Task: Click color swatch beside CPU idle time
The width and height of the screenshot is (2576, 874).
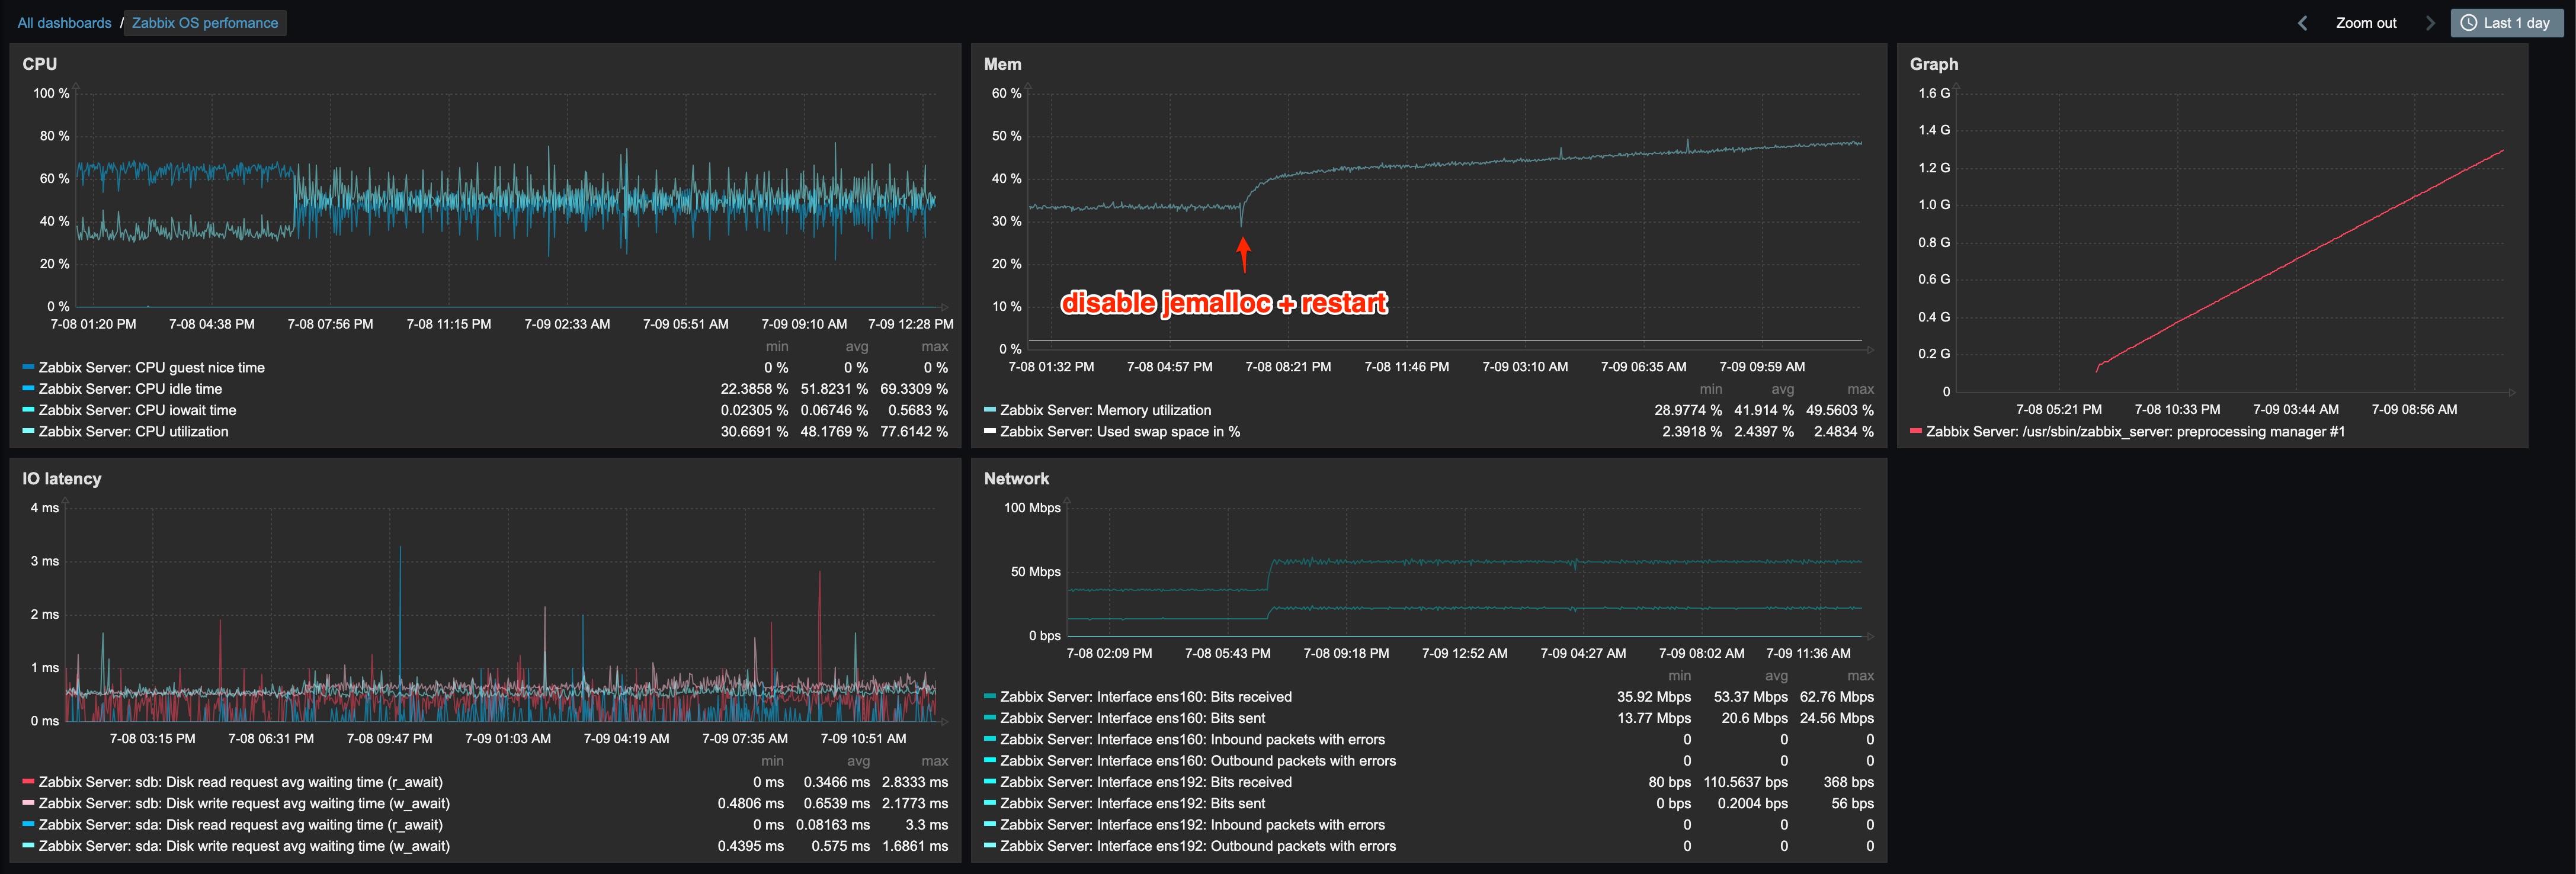Action: click(28, 388)
